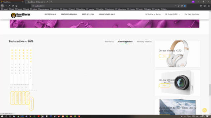The width and height of the screenshot is (211, 118).
Task: Click View on On-ear Wireless NXTG card
Action: [x=165, y=56]
